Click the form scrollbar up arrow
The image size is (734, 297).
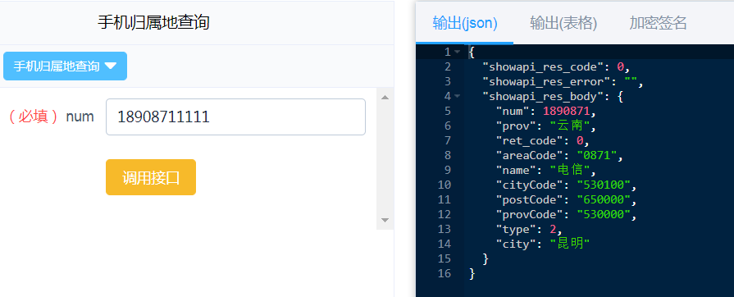(385, 98)
